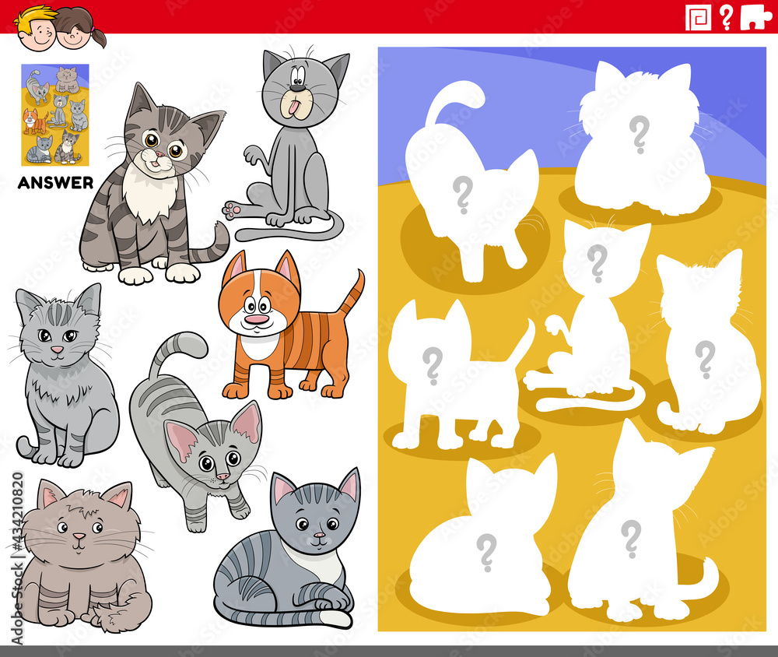
Task: Select the orange and white striped cat
Action: [291, 325]
